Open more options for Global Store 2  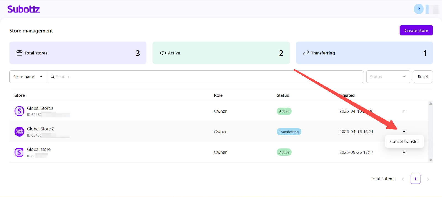pyautogui.click(x=404, y=132)
